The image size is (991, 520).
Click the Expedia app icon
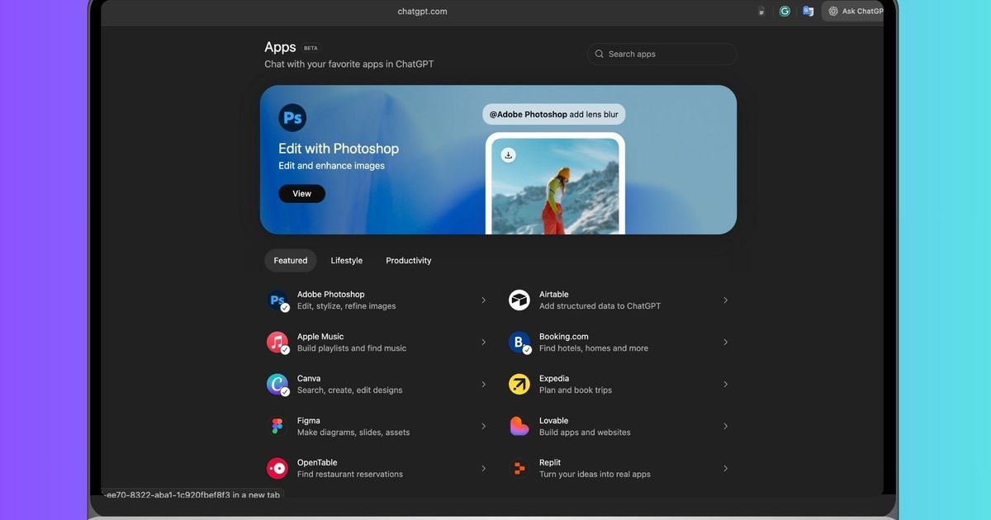519,385
